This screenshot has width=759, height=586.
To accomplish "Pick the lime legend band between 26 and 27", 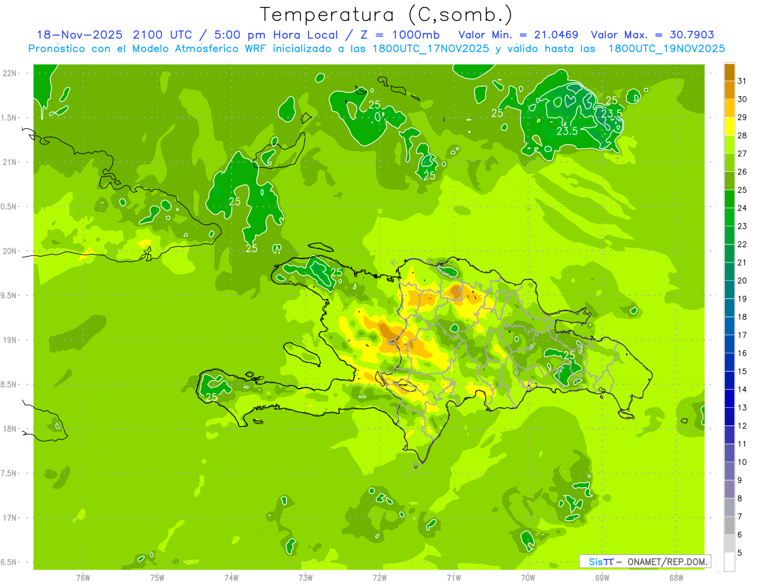I will (x=729, y=162).
